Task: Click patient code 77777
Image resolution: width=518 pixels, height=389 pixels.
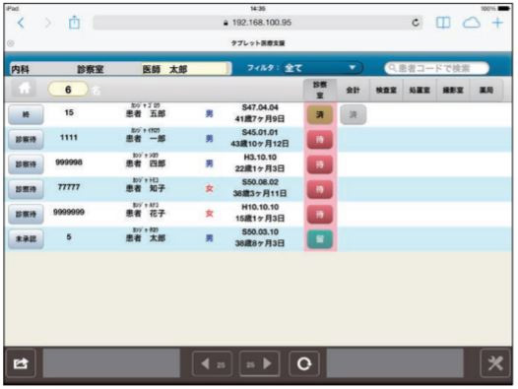Action: [69, 187]
